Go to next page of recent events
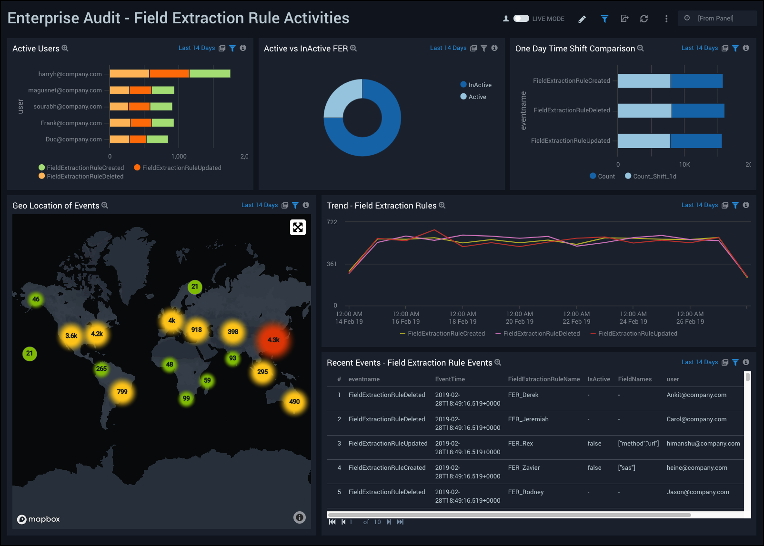Screen dimensions: 764x546 click(389, 522)
